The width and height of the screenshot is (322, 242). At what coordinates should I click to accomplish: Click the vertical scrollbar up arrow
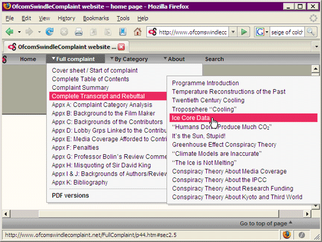coord(315,68)
